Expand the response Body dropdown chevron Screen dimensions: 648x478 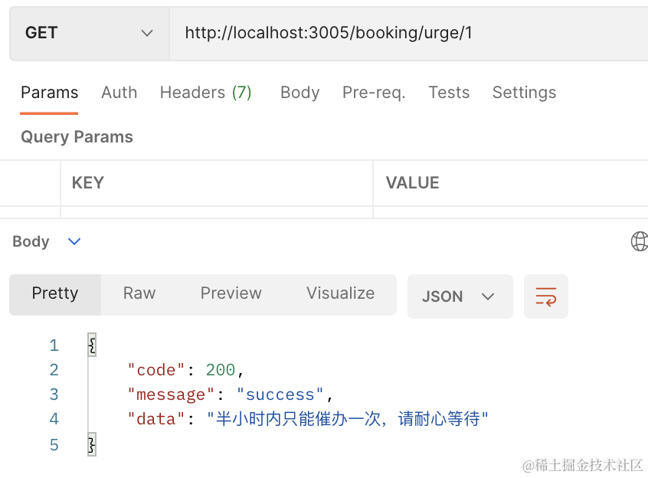tap(74, 241)
